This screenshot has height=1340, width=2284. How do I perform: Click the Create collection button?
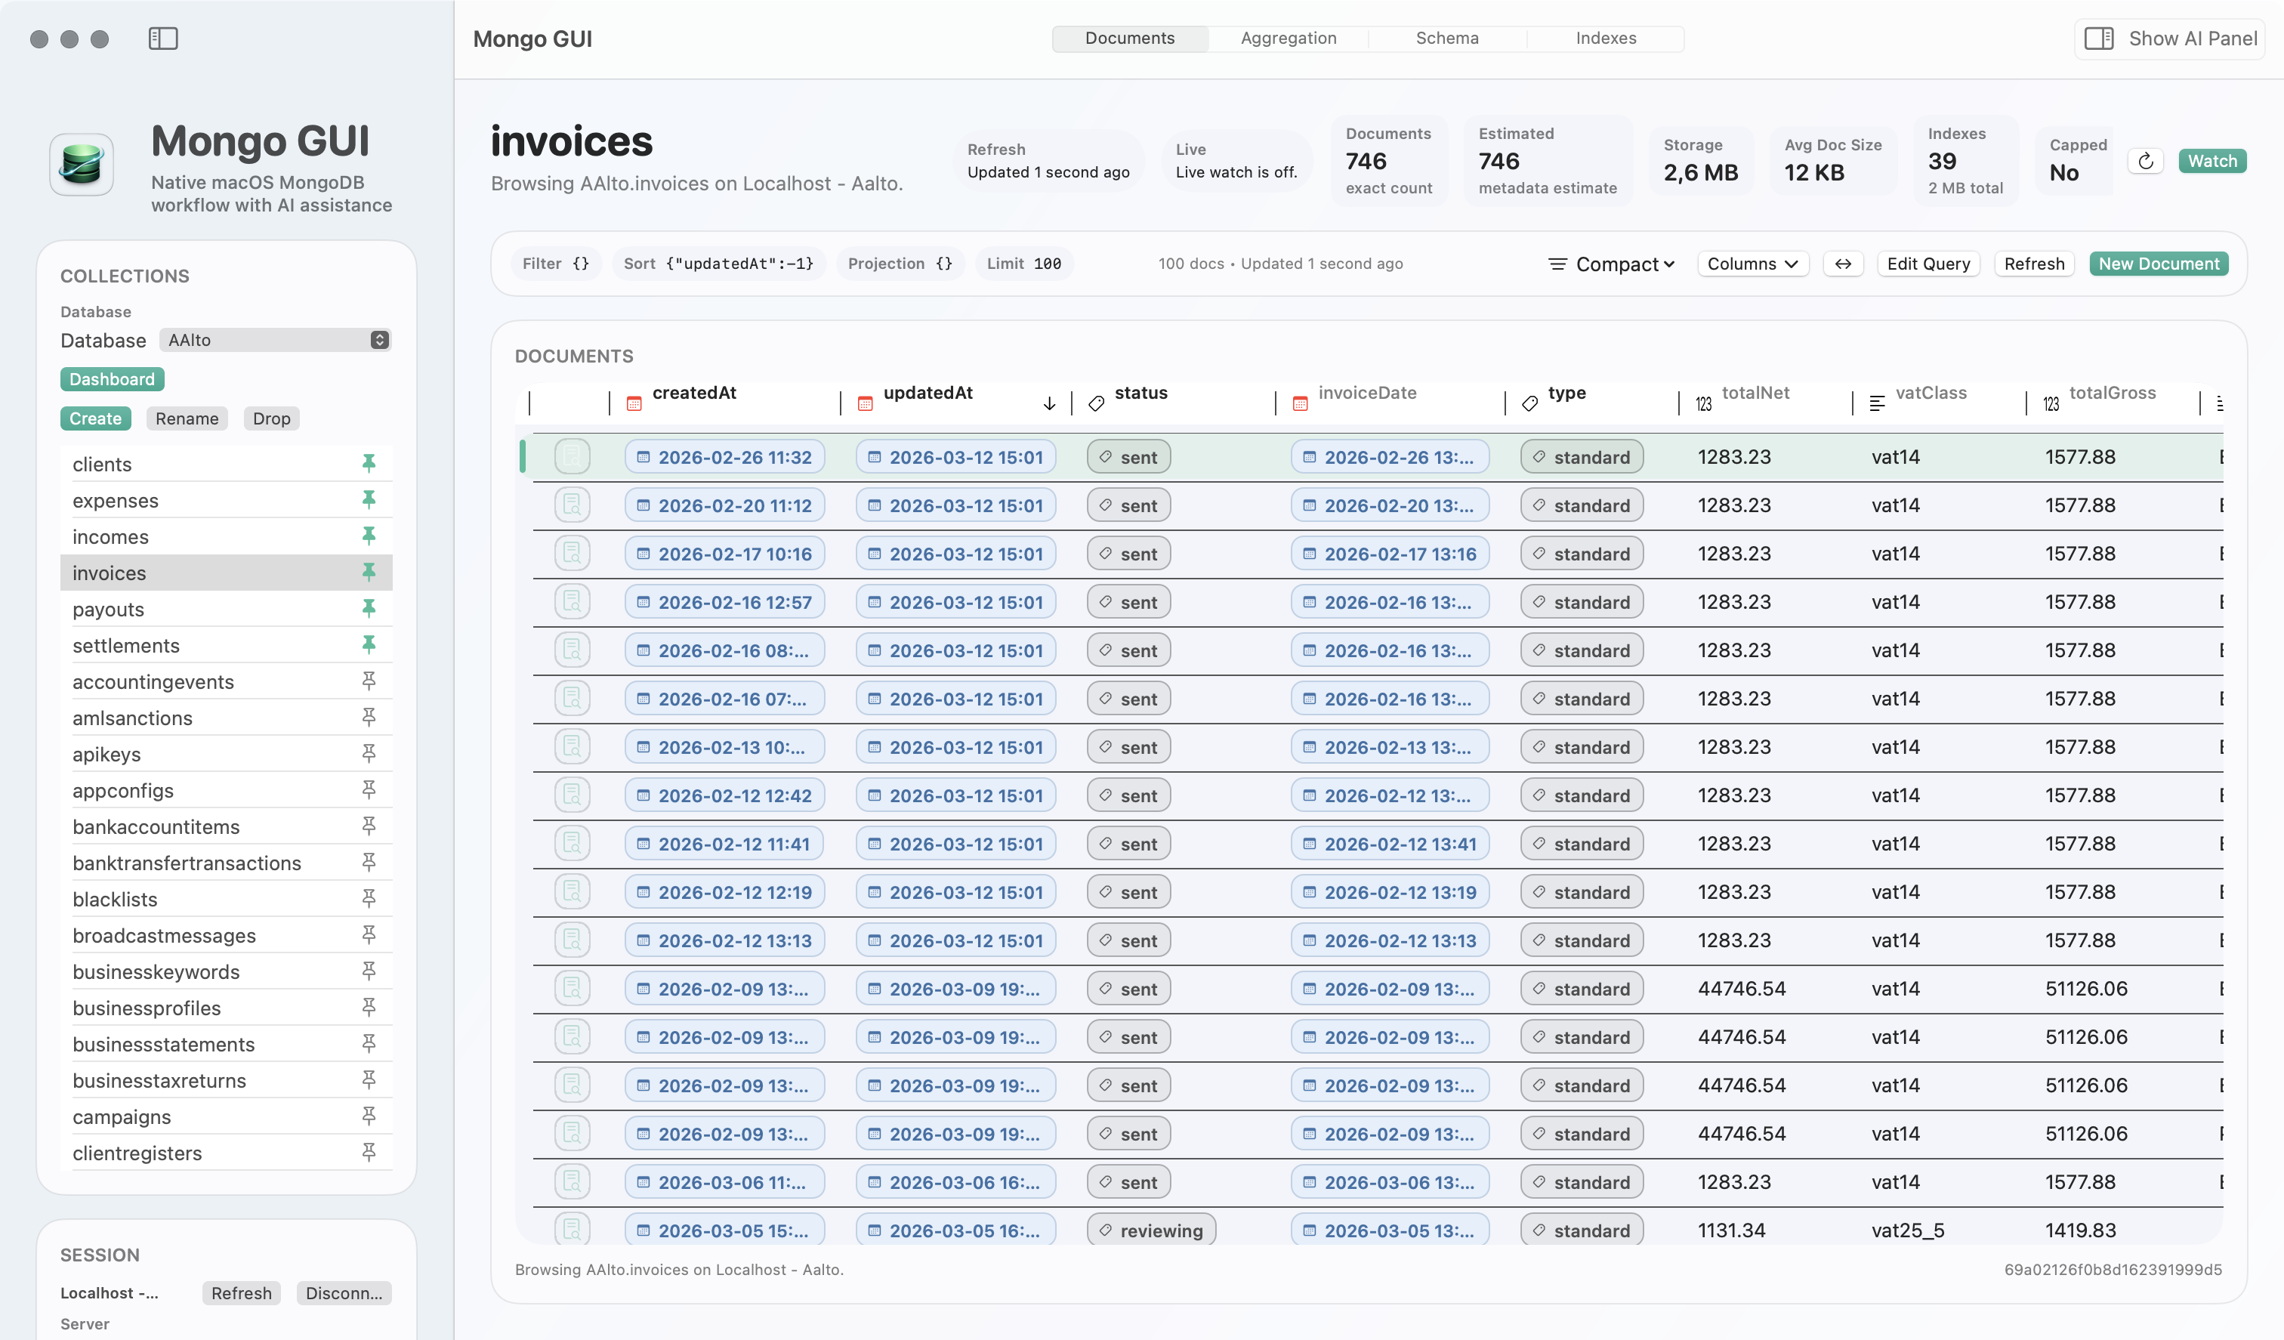[95, 418]
